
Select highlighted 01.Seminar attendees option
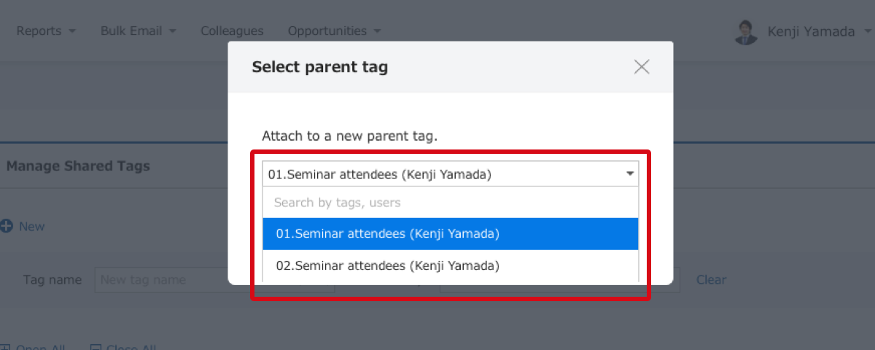point(450,234)
